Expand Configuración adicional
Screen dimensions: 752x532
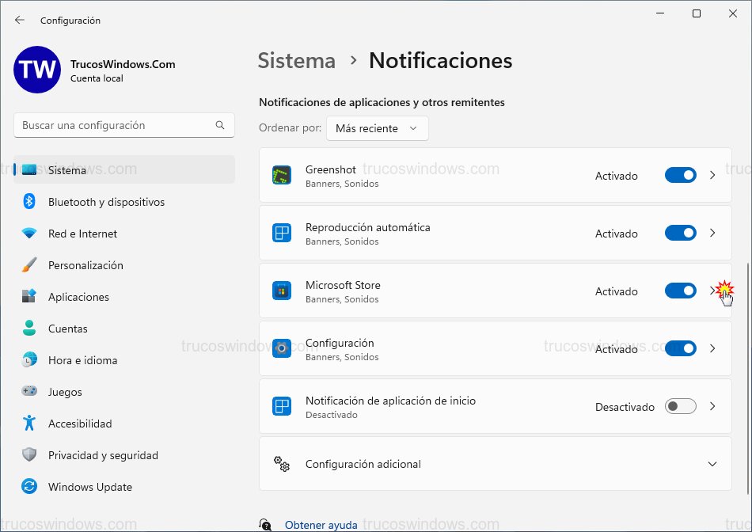(713, 465)
